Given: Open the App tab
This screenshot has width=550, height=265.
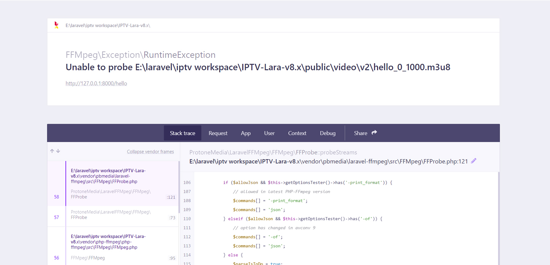Looking at the screenshot, I should pyautogui.click(x=245, y=133).
